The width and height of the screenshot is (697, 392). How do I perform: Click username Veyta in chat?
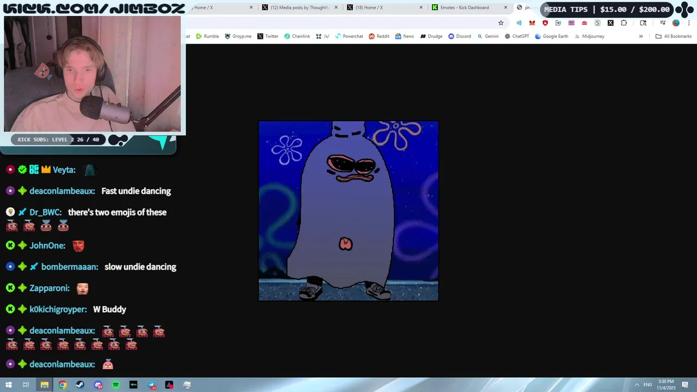pyautogui.click(x=63, y=170)
